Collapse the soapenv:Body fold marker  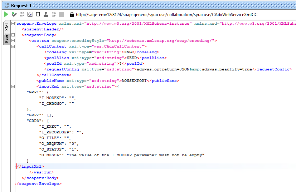(x=13, y=35)
